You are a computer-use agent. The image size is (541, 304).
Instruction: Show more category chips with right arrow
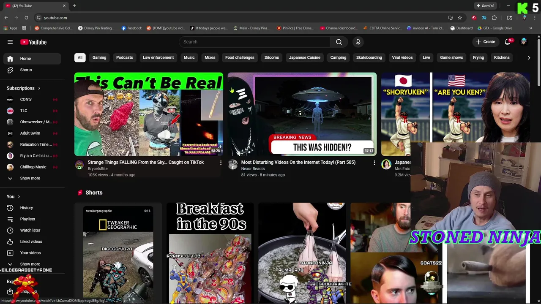pos(529,57)
